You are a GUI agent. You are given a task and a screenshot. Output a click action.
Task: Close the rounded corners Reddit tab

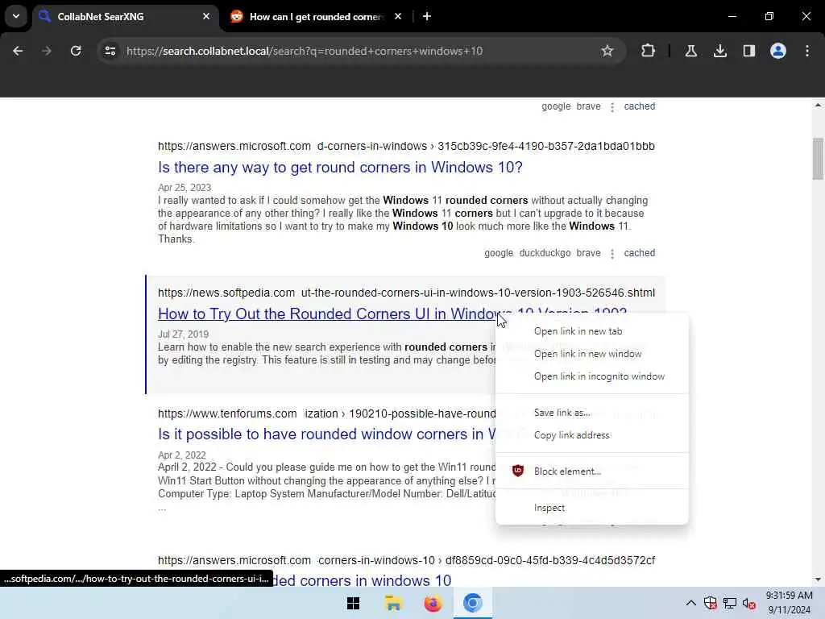398,16
